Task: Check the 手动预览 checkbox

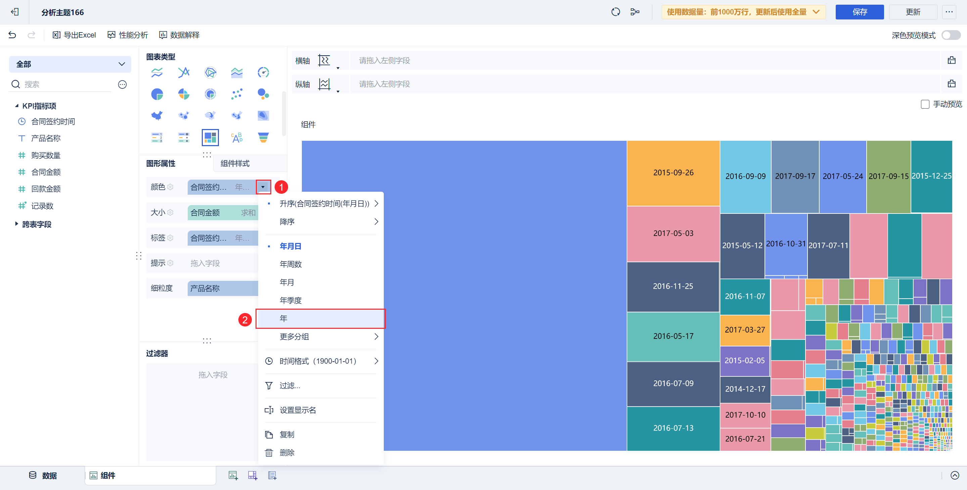Action: point(925,104)
